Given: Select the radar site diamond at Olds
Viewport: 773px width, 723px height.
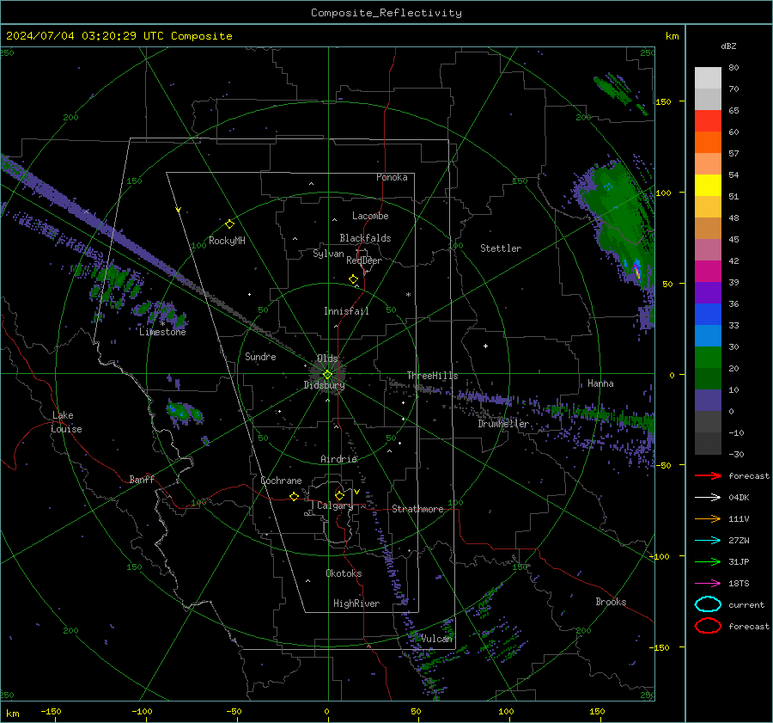Looking at the screenshot, I should (x=327, y=375).
